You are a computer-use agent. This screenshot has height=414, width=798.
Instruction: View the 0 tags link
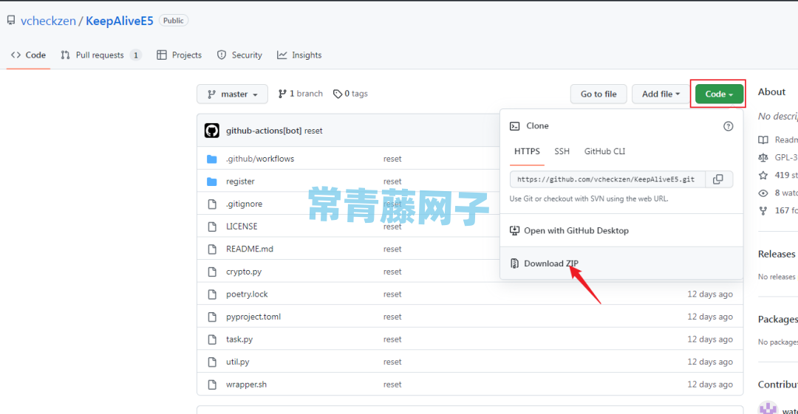(350, 94)
